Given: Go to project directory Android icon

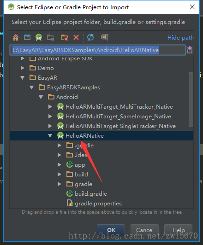Looking at the screenshot, I should pos(39,37).
